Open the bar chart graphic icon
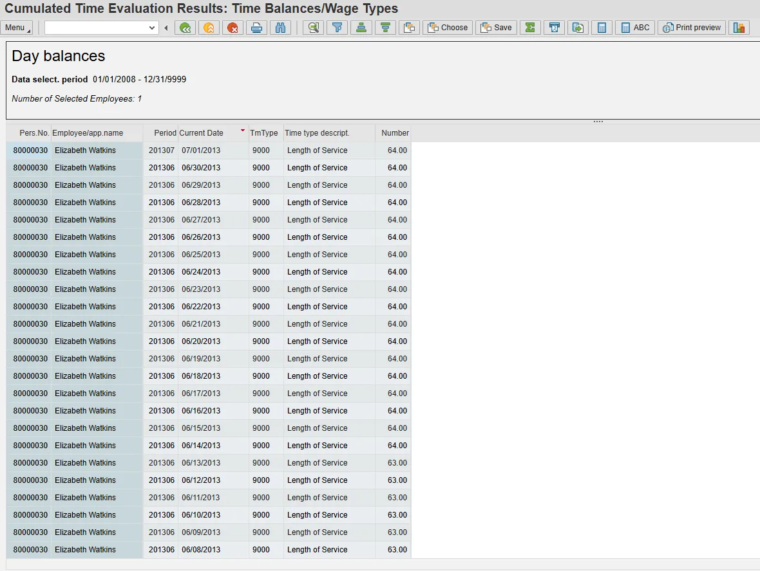Screen dimensions: 760x571 coord(739,28)
